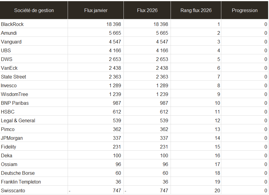The width and height of the screenshot is (269, 195).
Task: Click the Flux 2026 column header
Action: click(x=147, y=10)
